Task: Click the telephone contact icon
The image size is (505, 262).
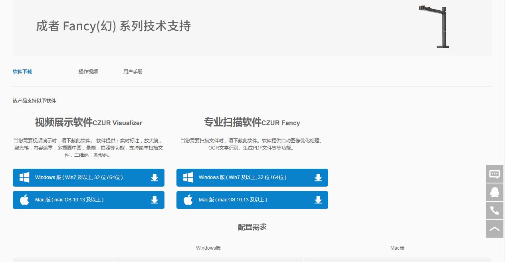Action: 494,210
